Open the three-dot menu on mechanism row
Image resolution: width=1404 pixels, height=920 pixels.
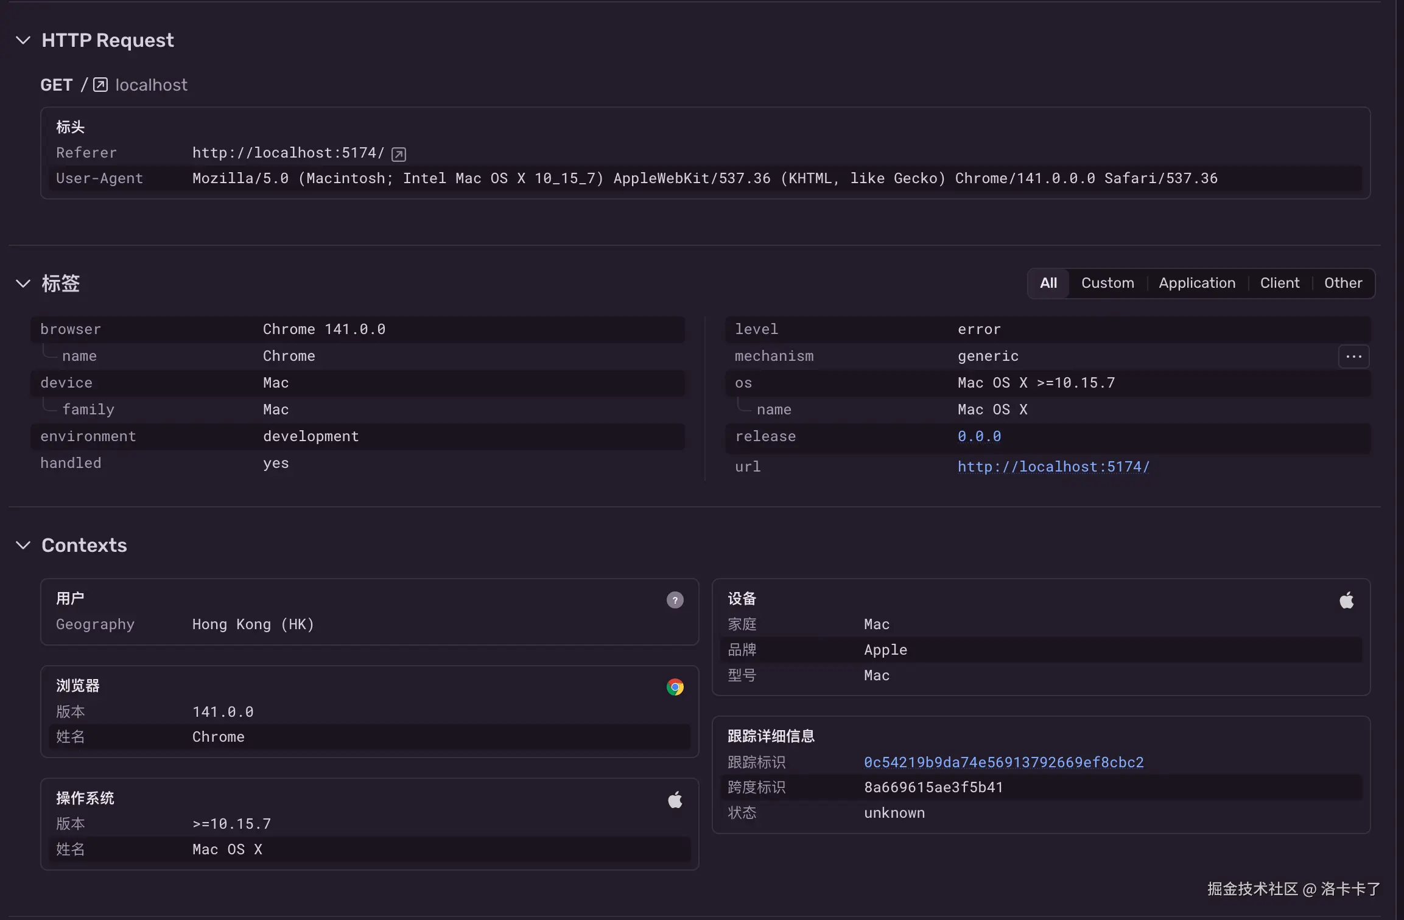(x=1353, y=357)
